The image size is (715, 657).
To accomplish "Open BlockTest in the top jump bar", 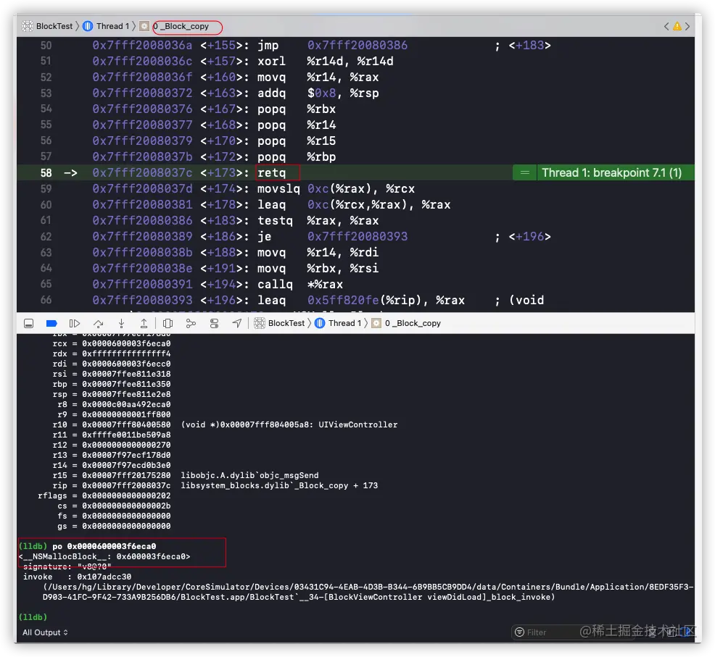I will (x=54, y=26).
